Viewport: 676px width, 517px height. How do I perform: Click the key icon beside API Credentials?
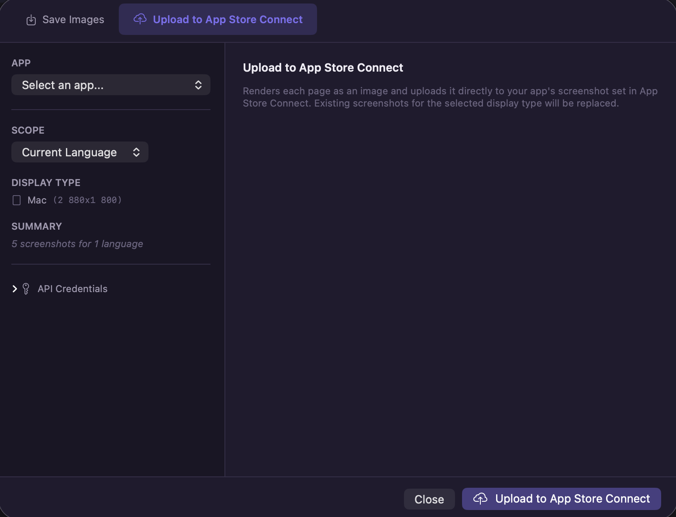coord(26,289)
